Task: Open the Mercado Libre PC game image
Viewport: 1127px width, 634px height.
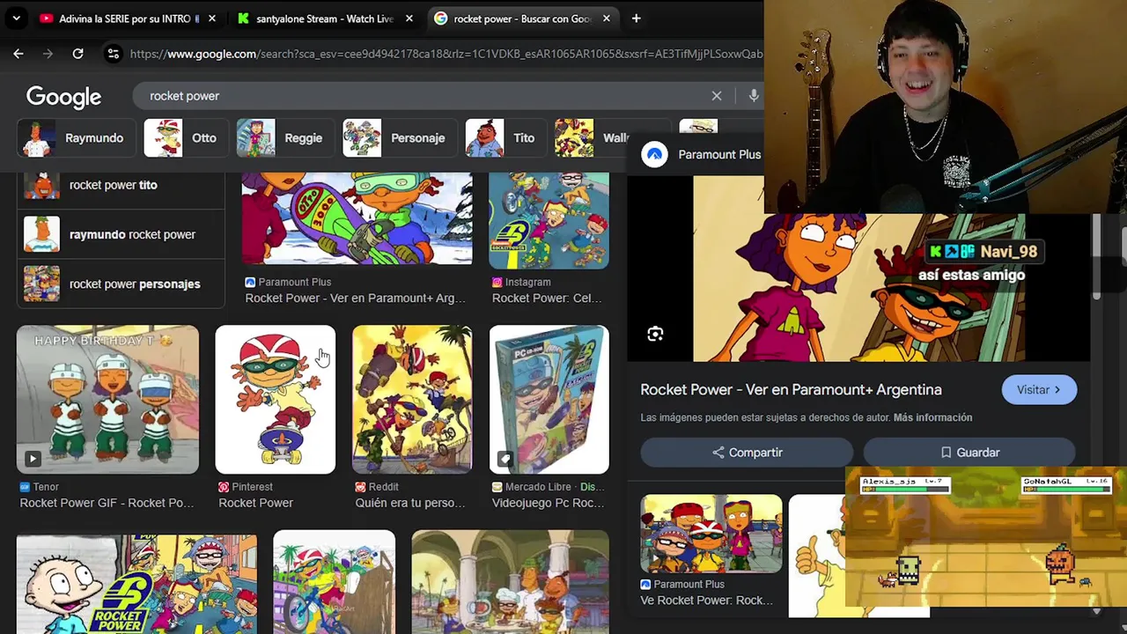Action: click(x=549, y=400)
